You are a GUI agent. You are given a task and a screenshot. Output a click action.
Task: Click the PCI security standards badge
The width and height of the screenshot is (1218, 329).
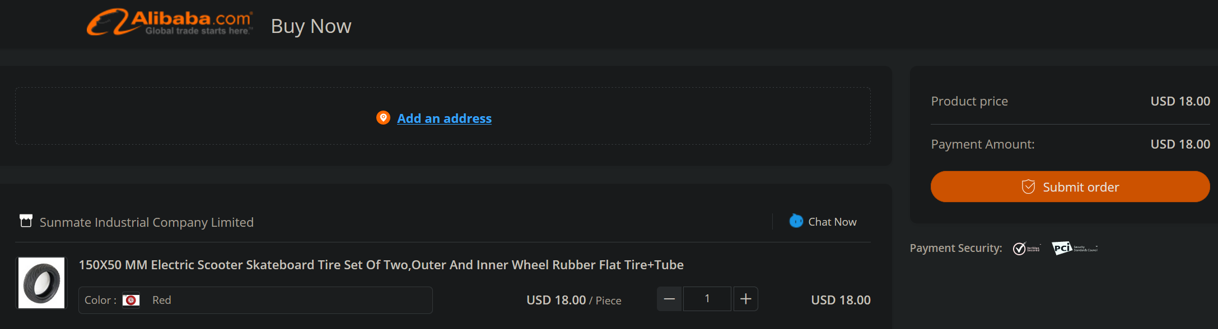point(1074,248)
